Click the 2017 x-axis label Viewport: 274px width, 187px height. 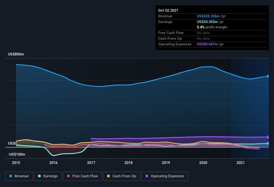(x=91, y=163)
